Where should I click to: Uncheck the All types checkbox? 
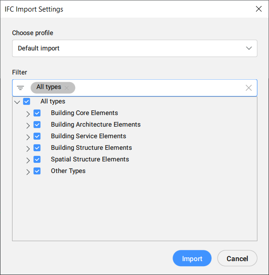point(26,102)
